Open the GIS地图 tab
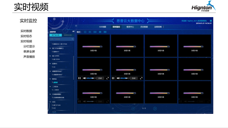This screenshot has height=128, width=228. click(x=103, y=27)
